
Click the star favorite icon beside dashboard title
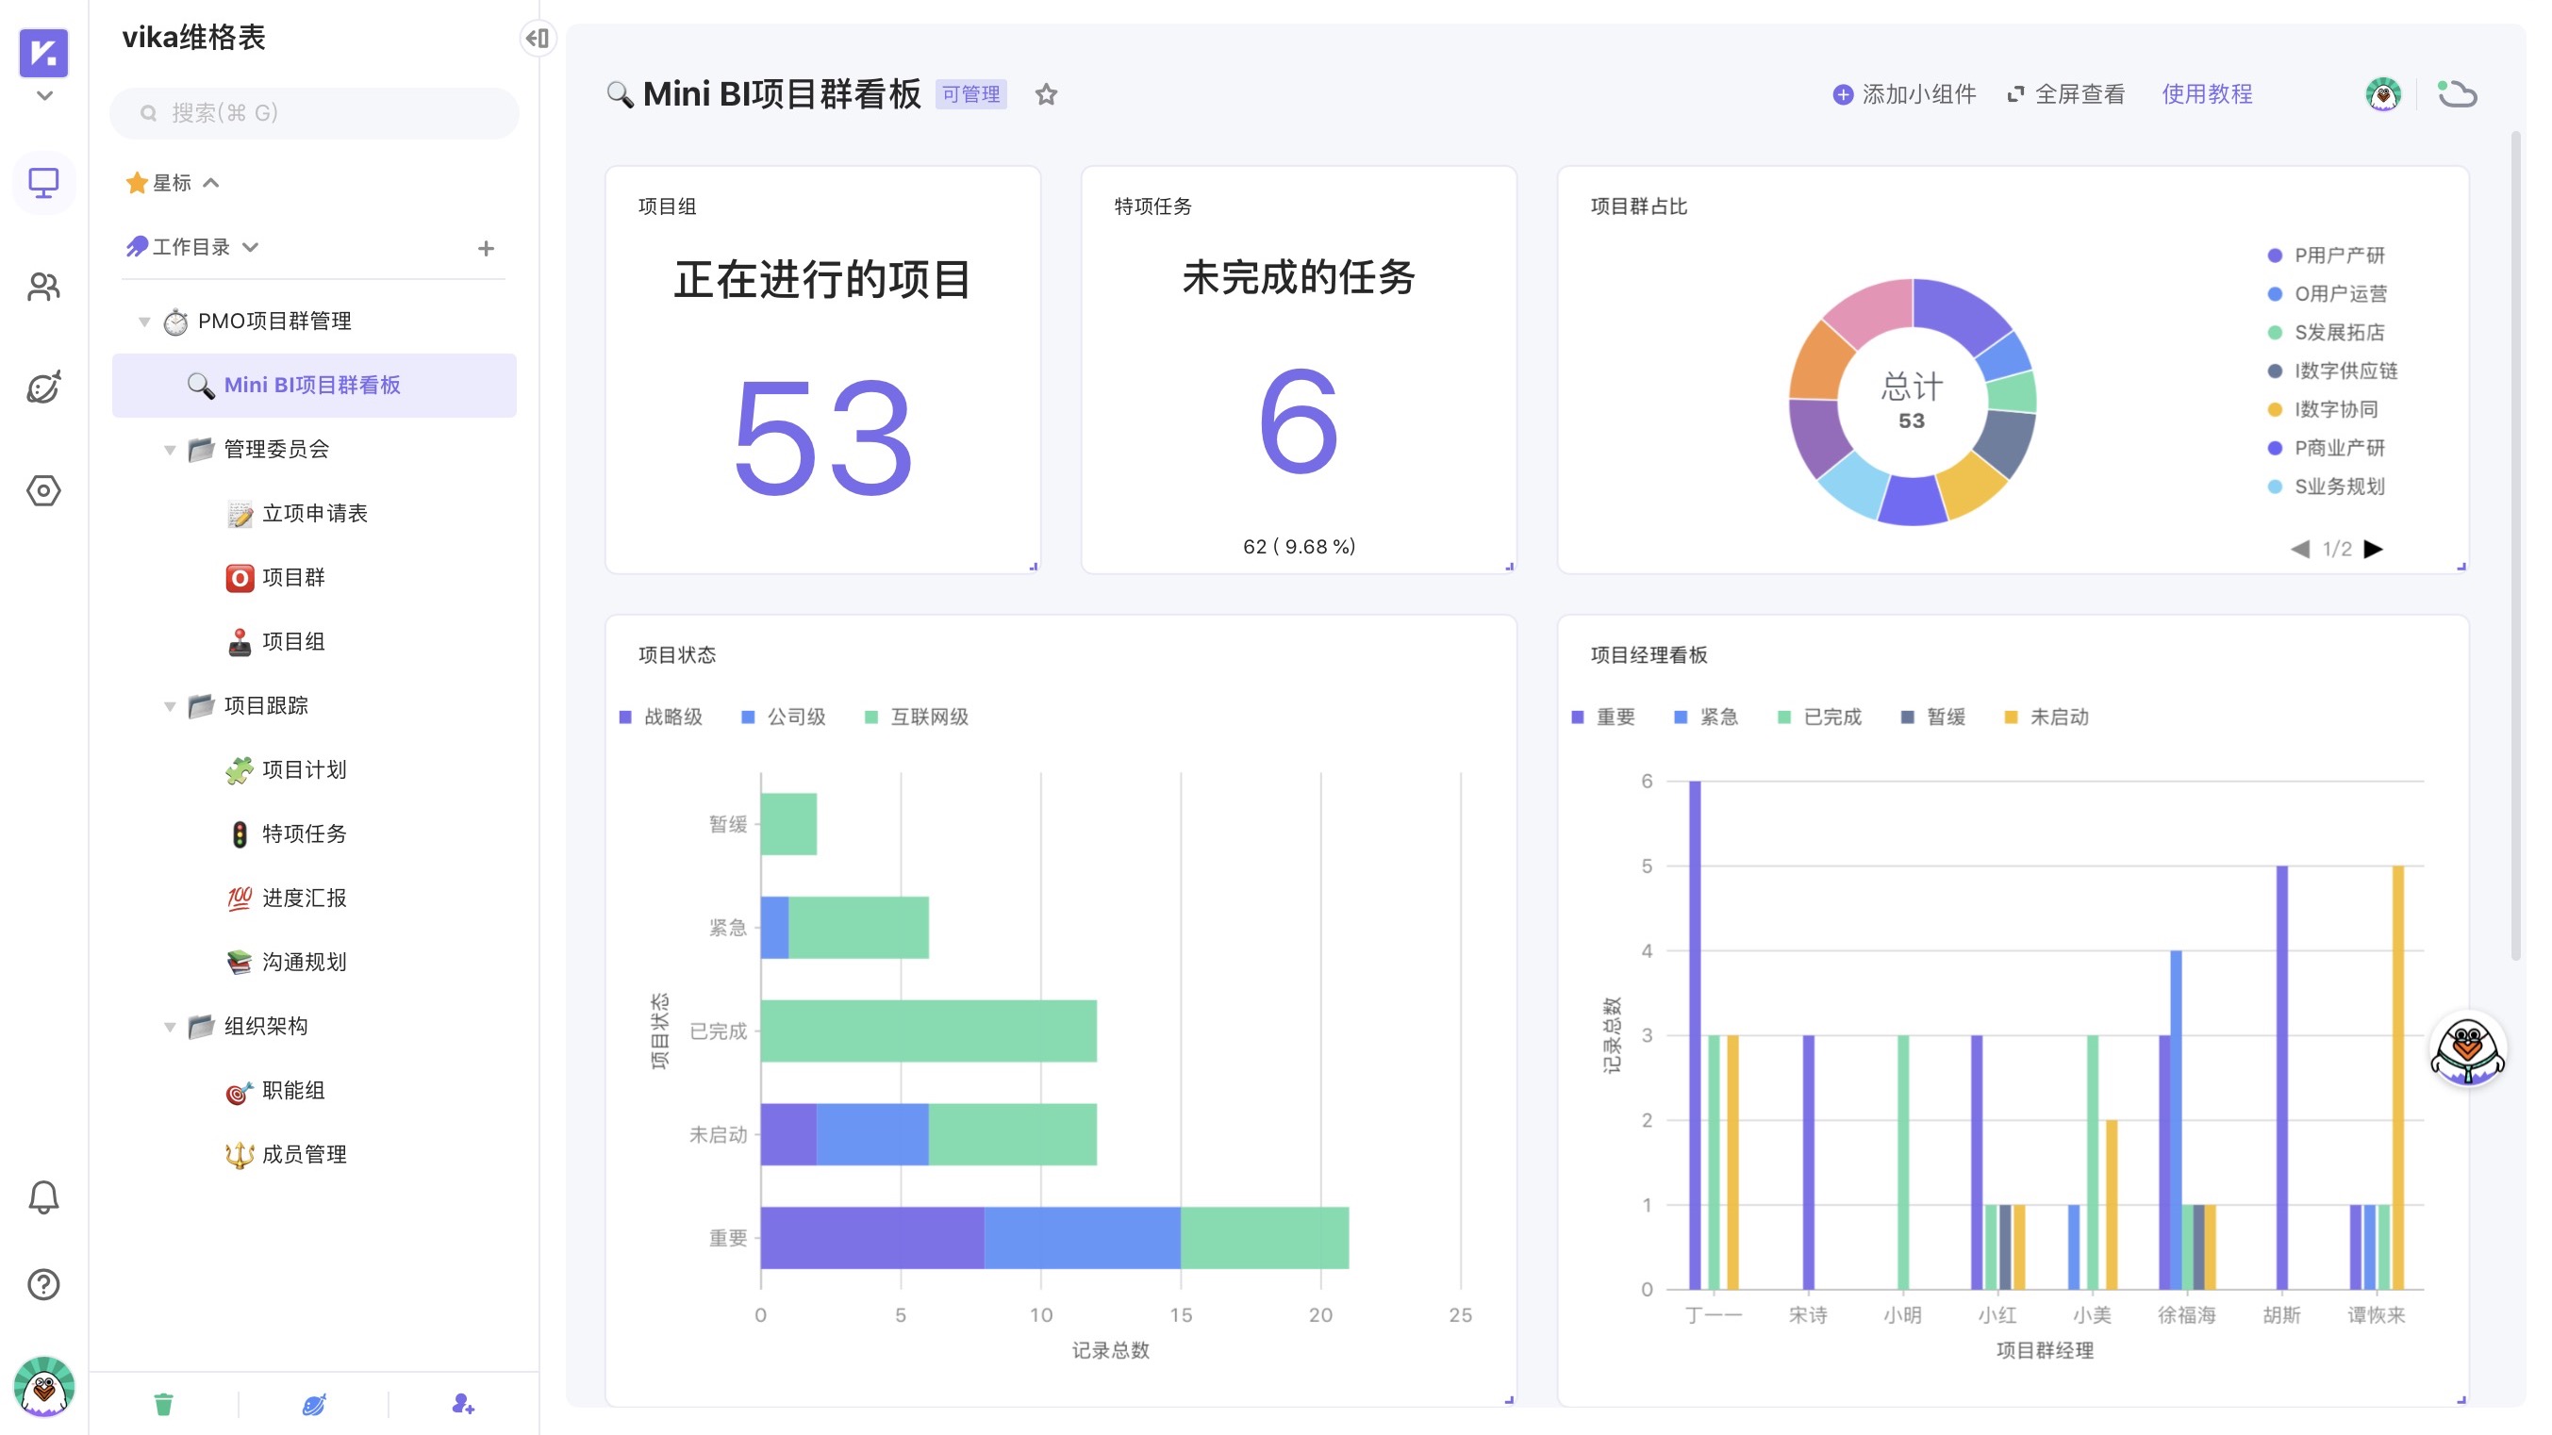point(1046,95)
